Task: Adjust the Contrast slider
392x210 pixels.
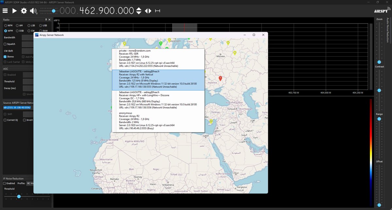Action: (x=379, y=90)
